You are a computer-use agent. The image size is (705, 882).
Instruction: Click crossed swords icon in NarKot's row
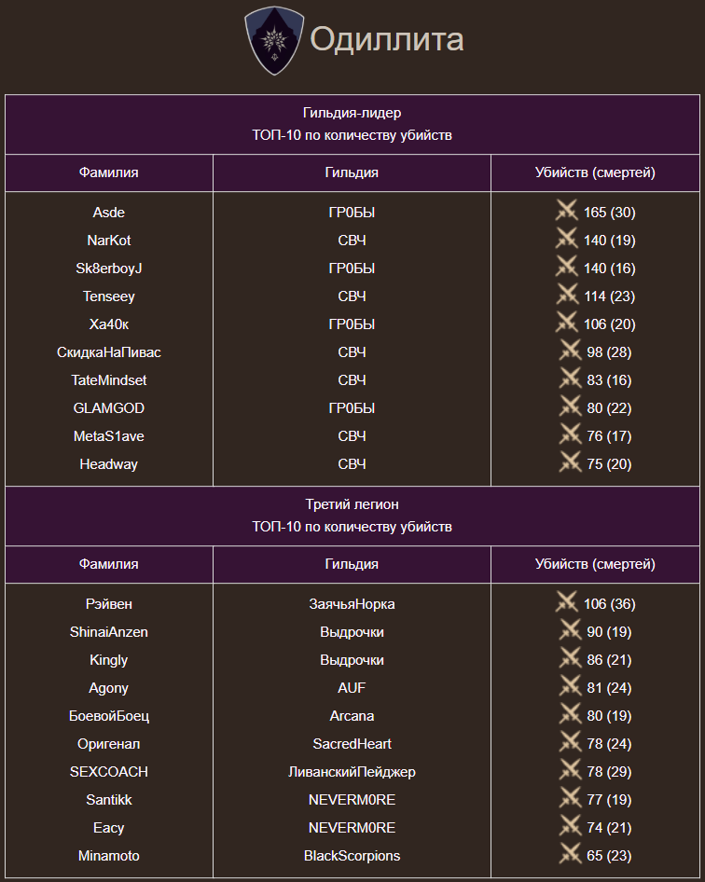click(x=567, y=239)
